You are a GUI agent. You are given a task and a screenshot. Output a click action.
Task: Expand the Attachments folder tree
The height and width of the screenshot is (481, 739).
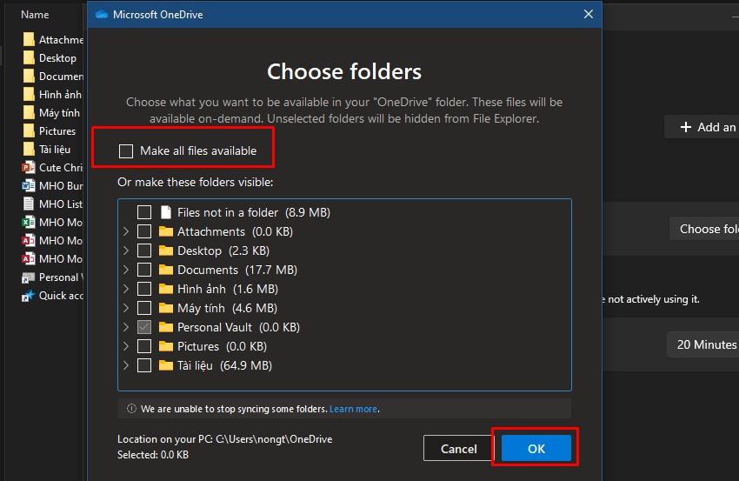pos(126,231)
